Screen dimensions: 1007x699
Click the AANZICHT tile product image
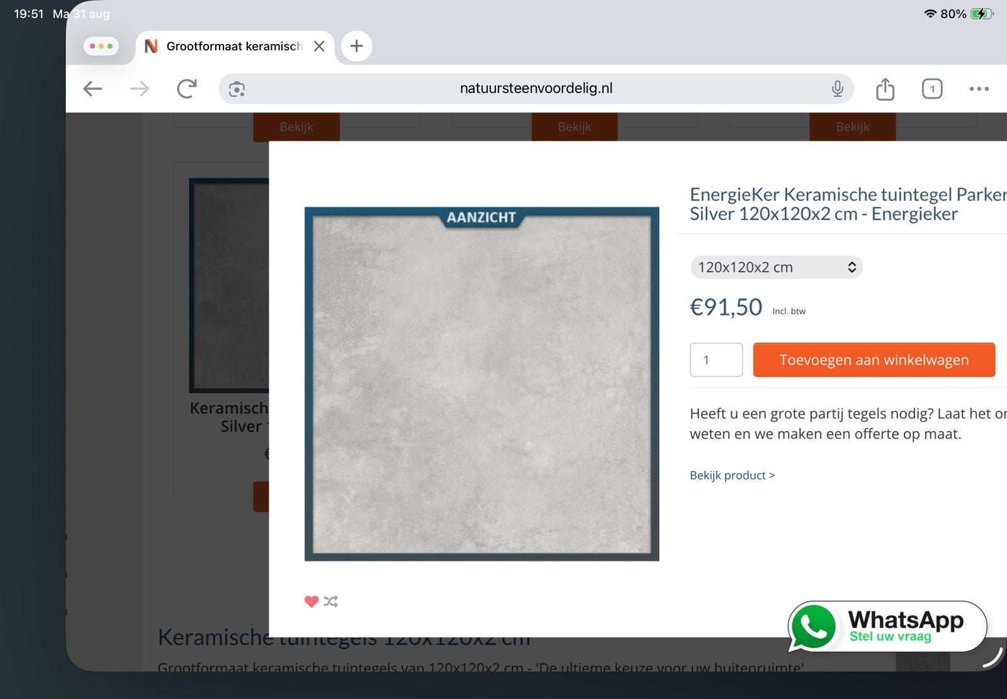(x=481, y=383)
